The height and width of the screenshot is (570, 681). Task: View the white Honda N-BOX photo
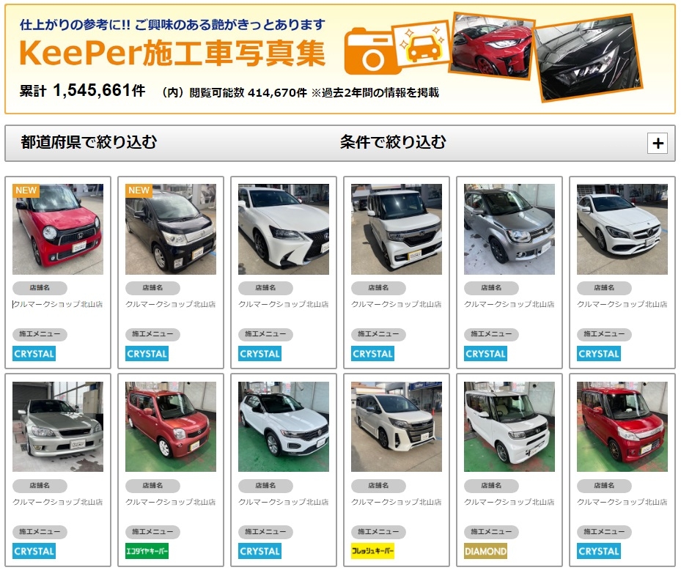pyautogui.click(x=397, y=229)
